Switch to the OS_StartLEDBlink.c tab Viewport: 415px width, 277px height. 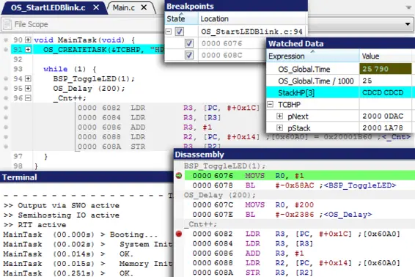point(48,7)
